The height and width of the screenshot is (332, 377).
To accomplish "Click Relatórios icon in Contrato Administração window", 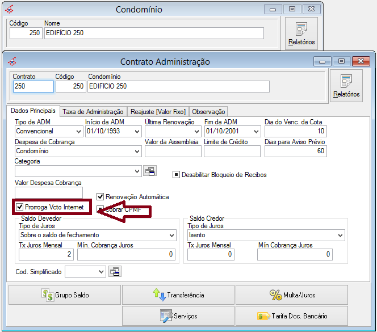I will tap(346, 86).
